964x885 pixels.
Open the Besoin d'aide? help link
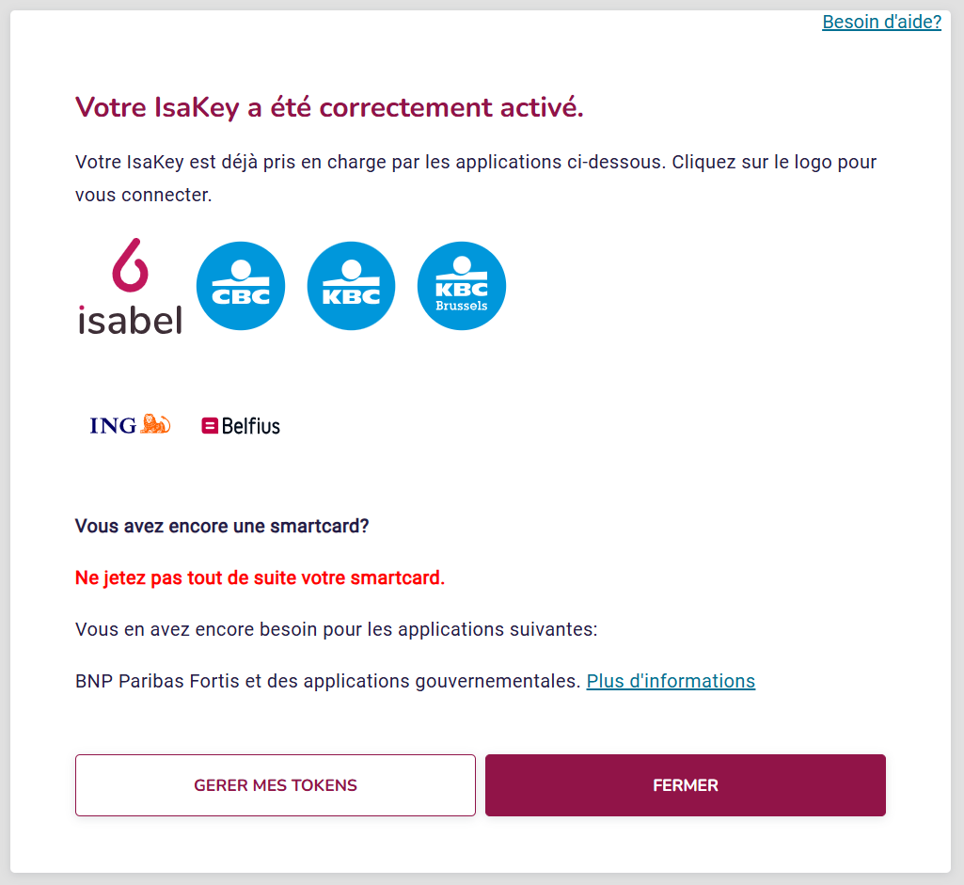(881, 23)
